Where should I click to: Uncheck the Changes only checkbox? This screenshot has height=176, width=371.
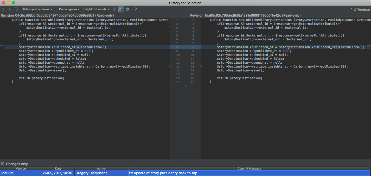(3, 164)
